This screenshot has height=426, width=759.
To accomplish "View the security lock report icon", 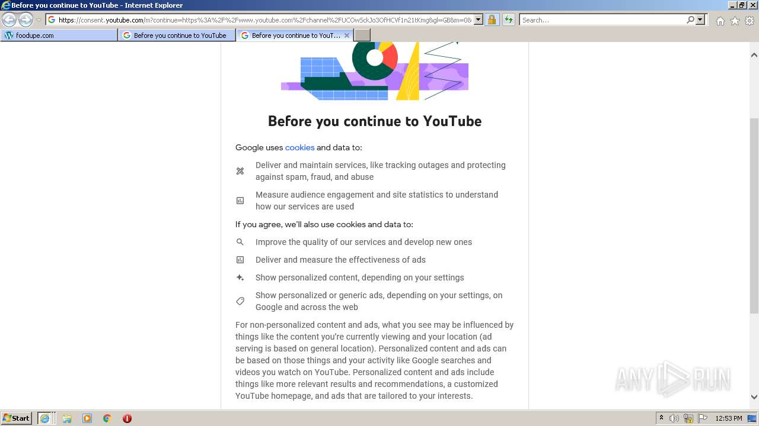I will tap(492, 20).
